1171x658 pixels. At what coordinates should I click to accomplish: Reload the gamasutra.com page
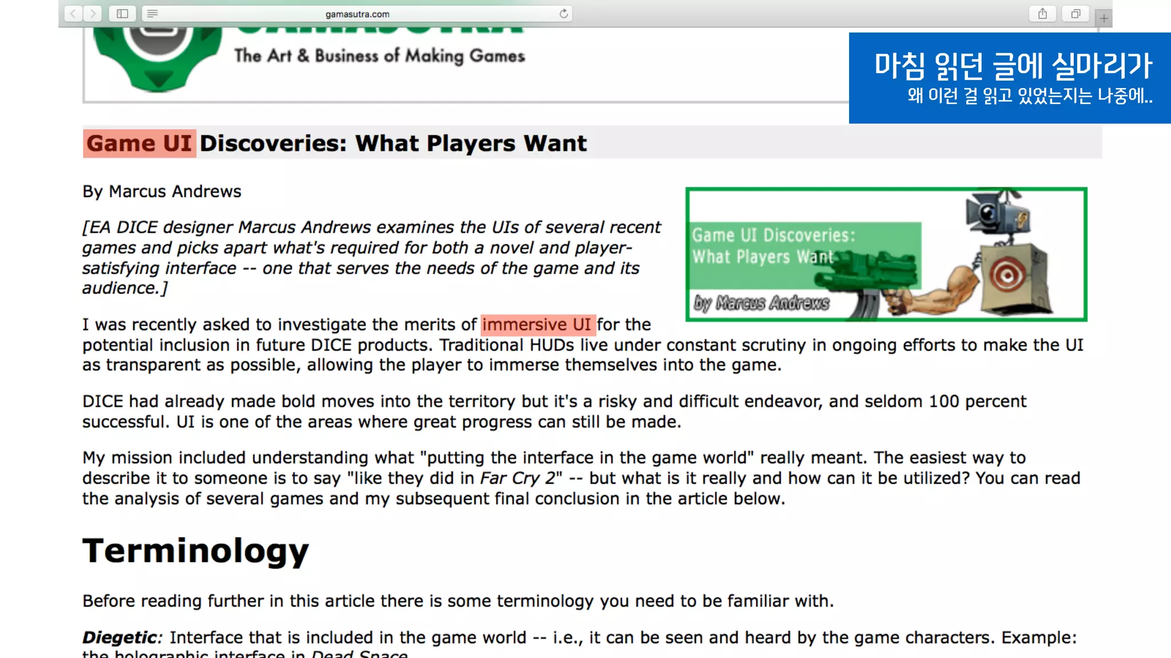point(564,14)
